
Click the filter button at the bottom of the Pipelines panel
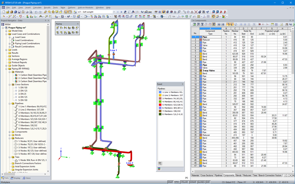click(160, 163)
